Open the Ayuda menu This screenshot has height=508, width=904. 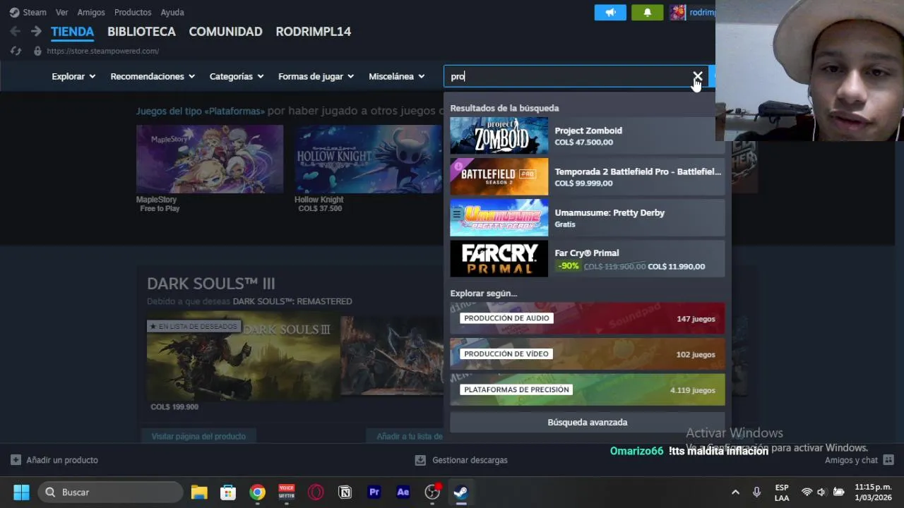[172, 12]
